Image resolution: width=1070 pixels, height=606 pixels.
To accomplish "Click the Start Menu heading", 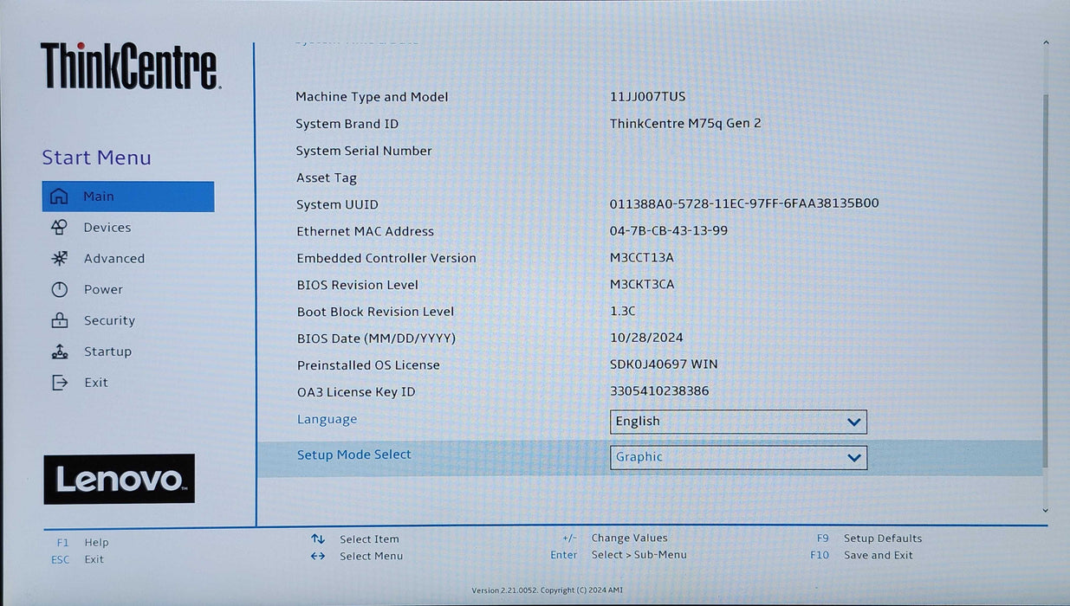I will point(96,158).
